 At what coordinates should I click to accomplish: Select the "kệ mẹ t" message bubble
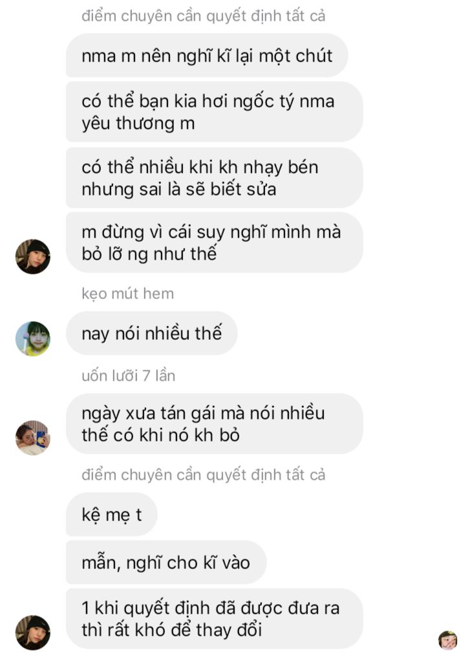tap(111, 515)
